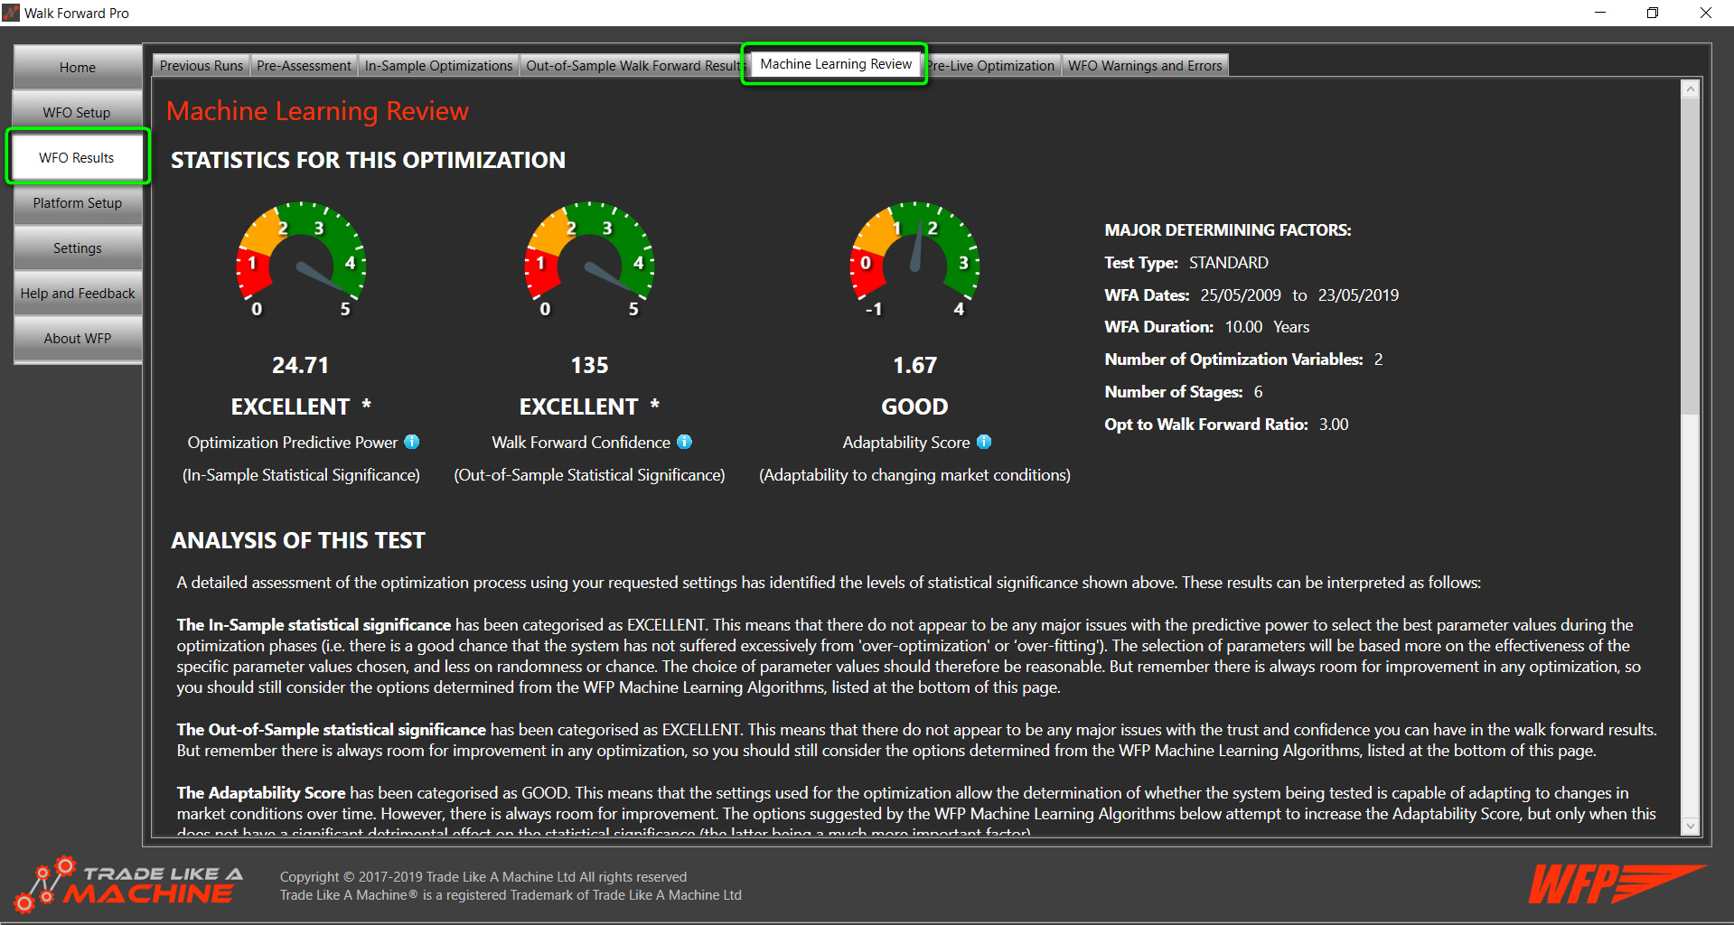Click the WFA Dates value
The image size is (1734, 925).
point(1299,295)
